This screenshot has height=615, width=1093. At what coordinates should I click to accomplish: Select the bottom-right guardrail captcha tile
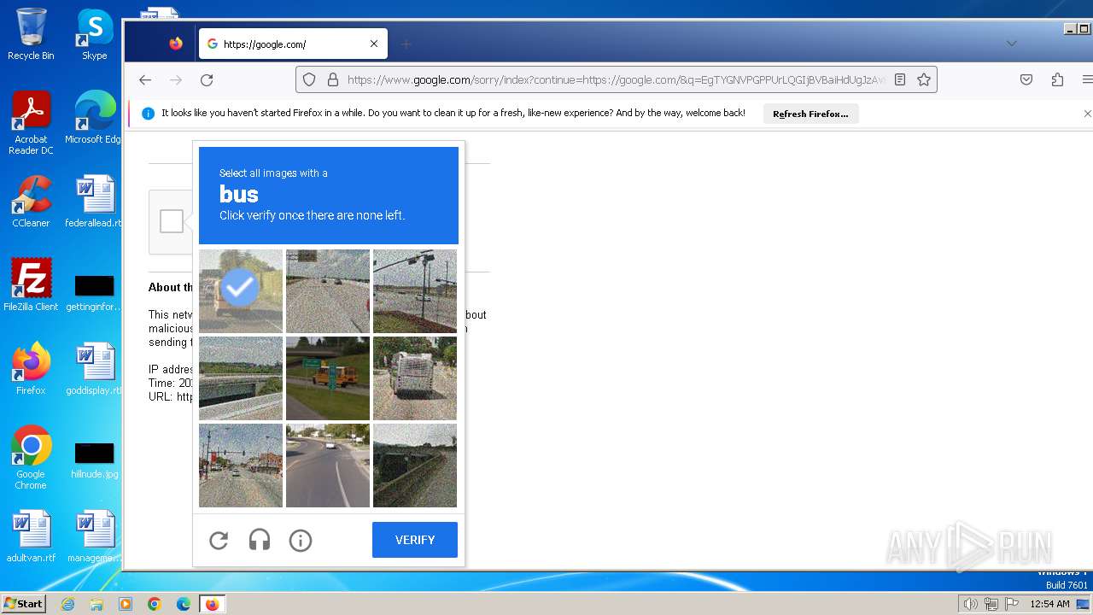(415, 465)
